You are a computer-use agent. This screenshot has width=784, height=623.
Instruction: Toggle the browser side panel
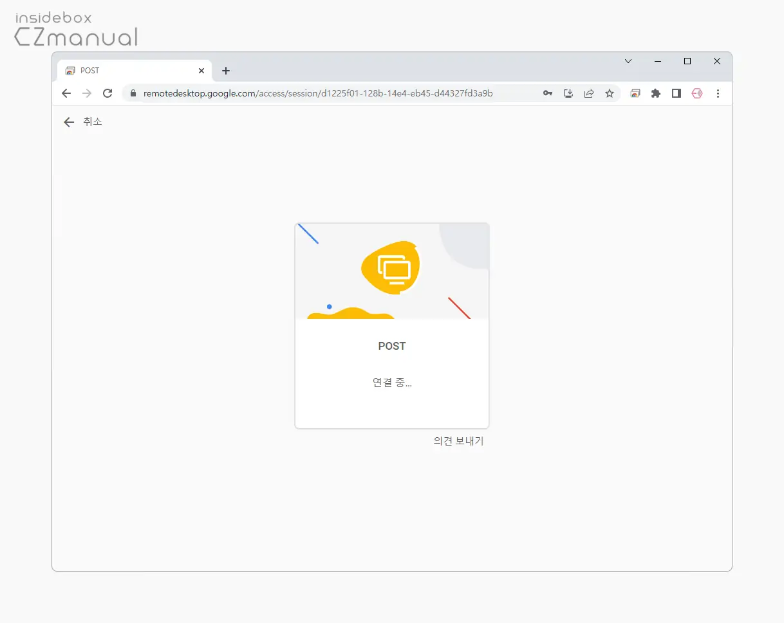676,93
